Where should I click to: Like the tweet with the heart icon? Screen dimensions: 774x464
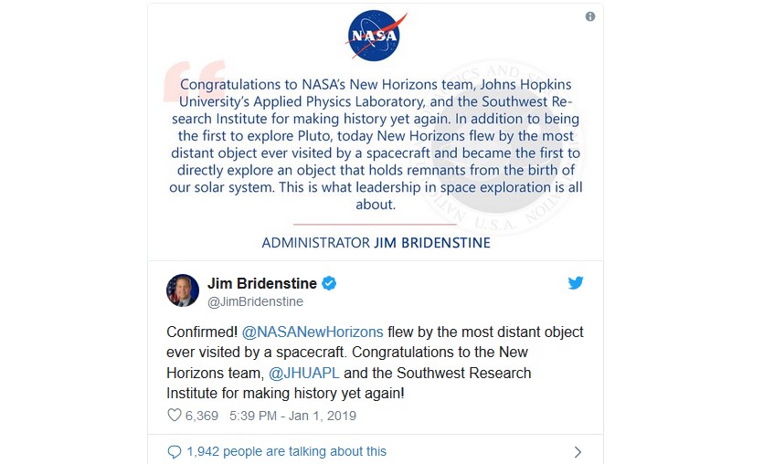(175, 416)
